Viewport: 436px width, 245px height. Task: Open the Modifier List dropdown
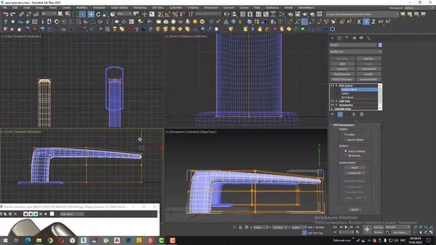[356, 52]
